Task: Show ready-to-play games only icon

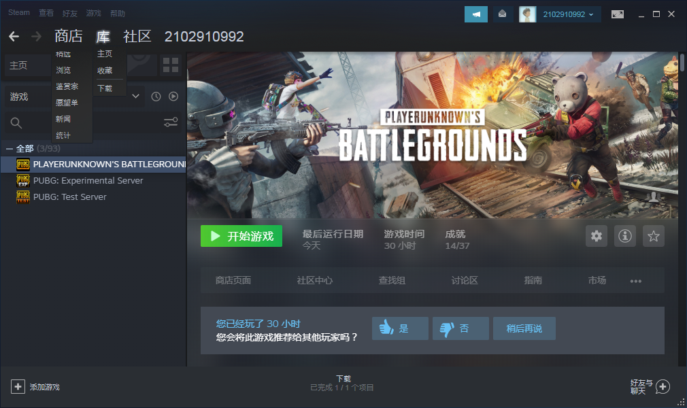Action: 173,97
